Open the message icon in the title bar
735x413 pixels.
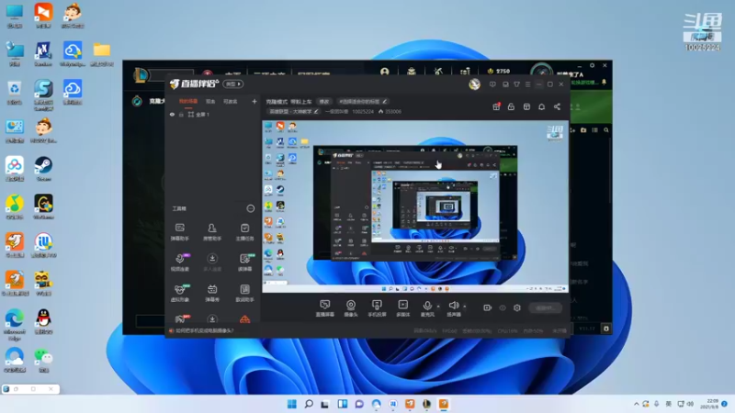[x=492, y=84]
